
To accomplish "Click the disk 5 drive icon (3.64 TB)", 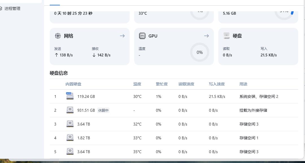I will coord(70,151).
